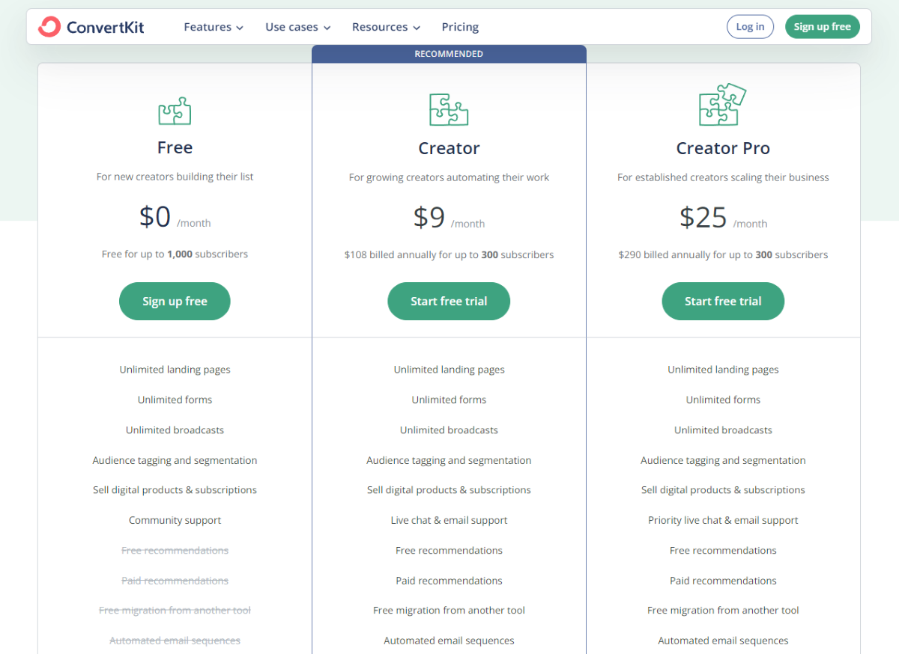The image size is (899, 654).
Task: Click the $25 /month price
Action: (723, 218)
